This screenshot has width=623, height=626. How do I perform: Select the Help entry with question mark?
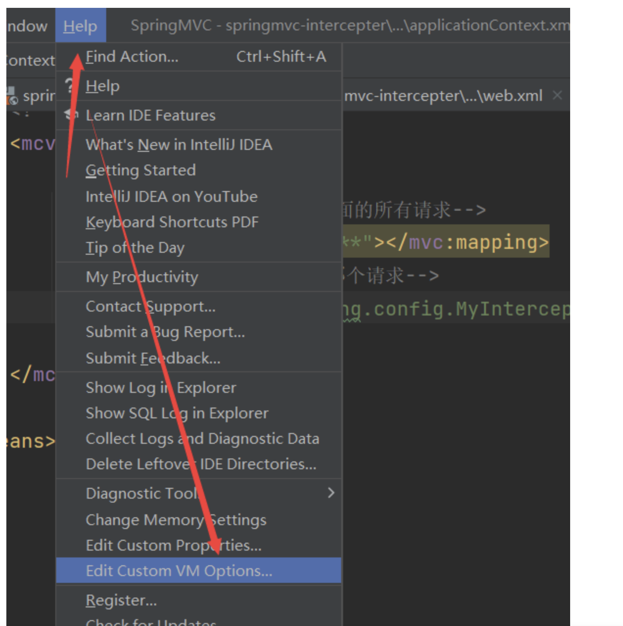pos(199,86)
